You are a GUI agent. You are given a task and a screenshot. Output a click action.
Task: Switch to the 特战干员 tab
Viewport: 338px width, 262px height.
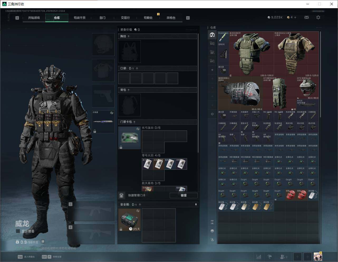click(x=80, y=18)
